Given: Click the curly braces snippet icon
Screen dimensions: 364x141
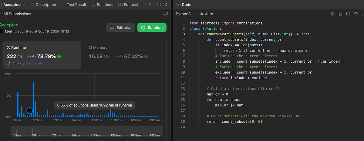Looking at the screenshot, I should [x=348, y=14].
